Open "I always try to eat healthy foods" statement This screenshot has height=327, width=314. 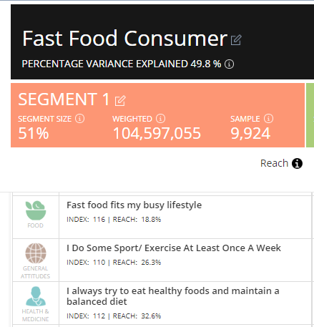point(173,296)
